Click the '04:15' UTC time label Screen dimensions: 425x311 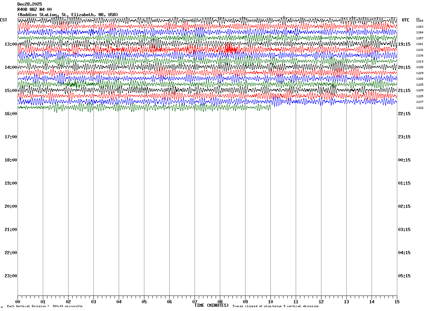coord(404,253)
